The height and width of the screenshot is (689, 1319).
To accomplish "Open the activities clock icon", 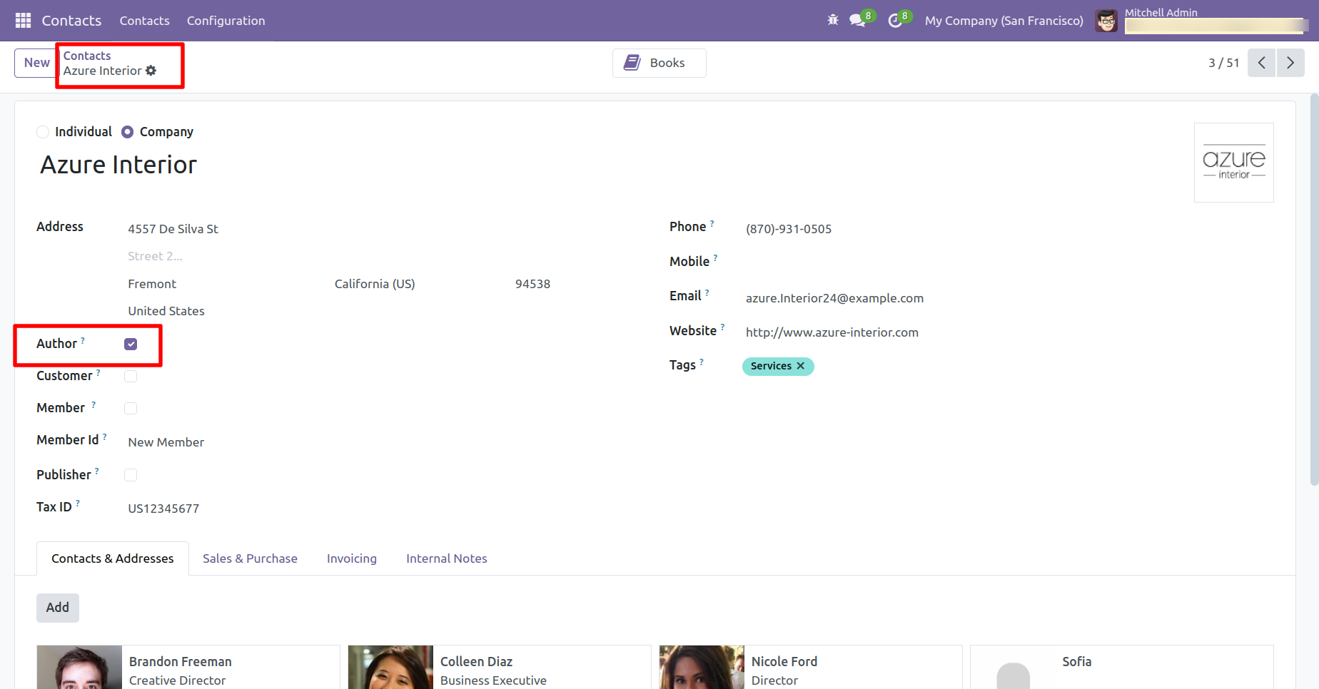I will point(895,21).
